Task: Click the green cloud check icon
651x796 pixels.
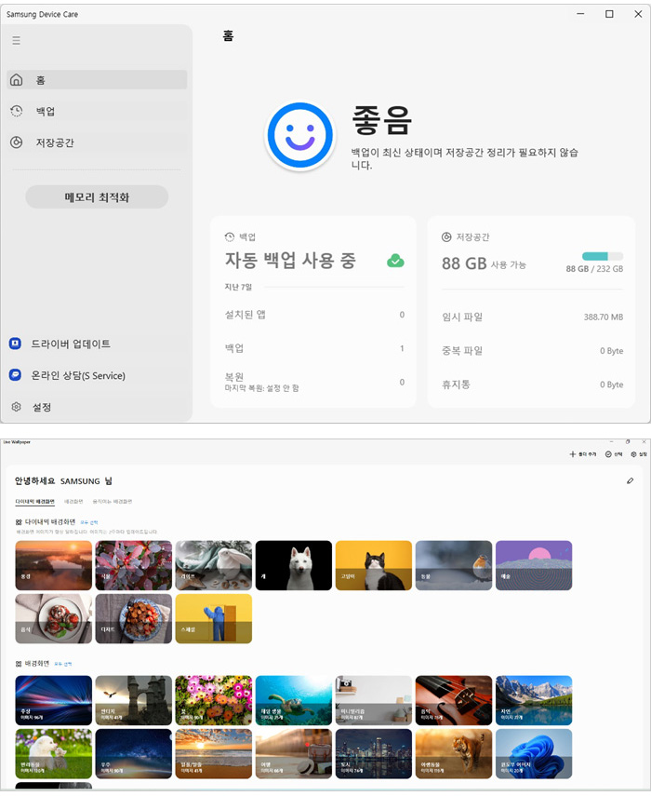Action: (395, 261)
